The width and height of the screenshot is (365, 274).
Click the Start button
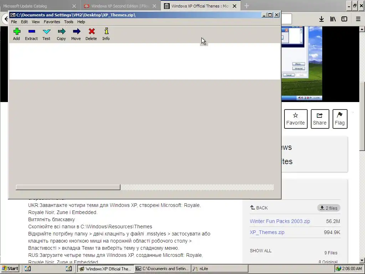pos(10,268)
